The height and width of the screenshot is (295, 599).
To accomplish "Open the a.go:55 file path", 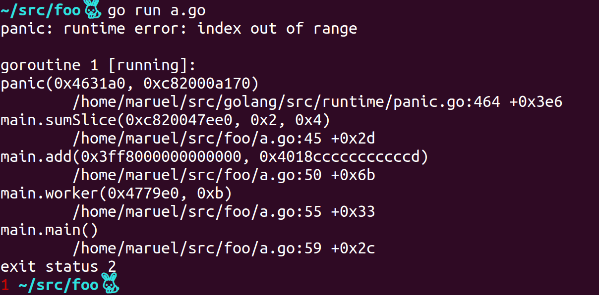I will [x=224, y=211].
